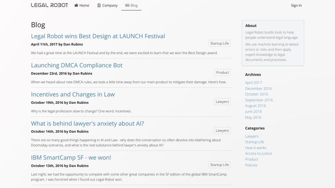Browse the Access to Justice category
This screenshot has width=335, height=188.
click(259, 153)
